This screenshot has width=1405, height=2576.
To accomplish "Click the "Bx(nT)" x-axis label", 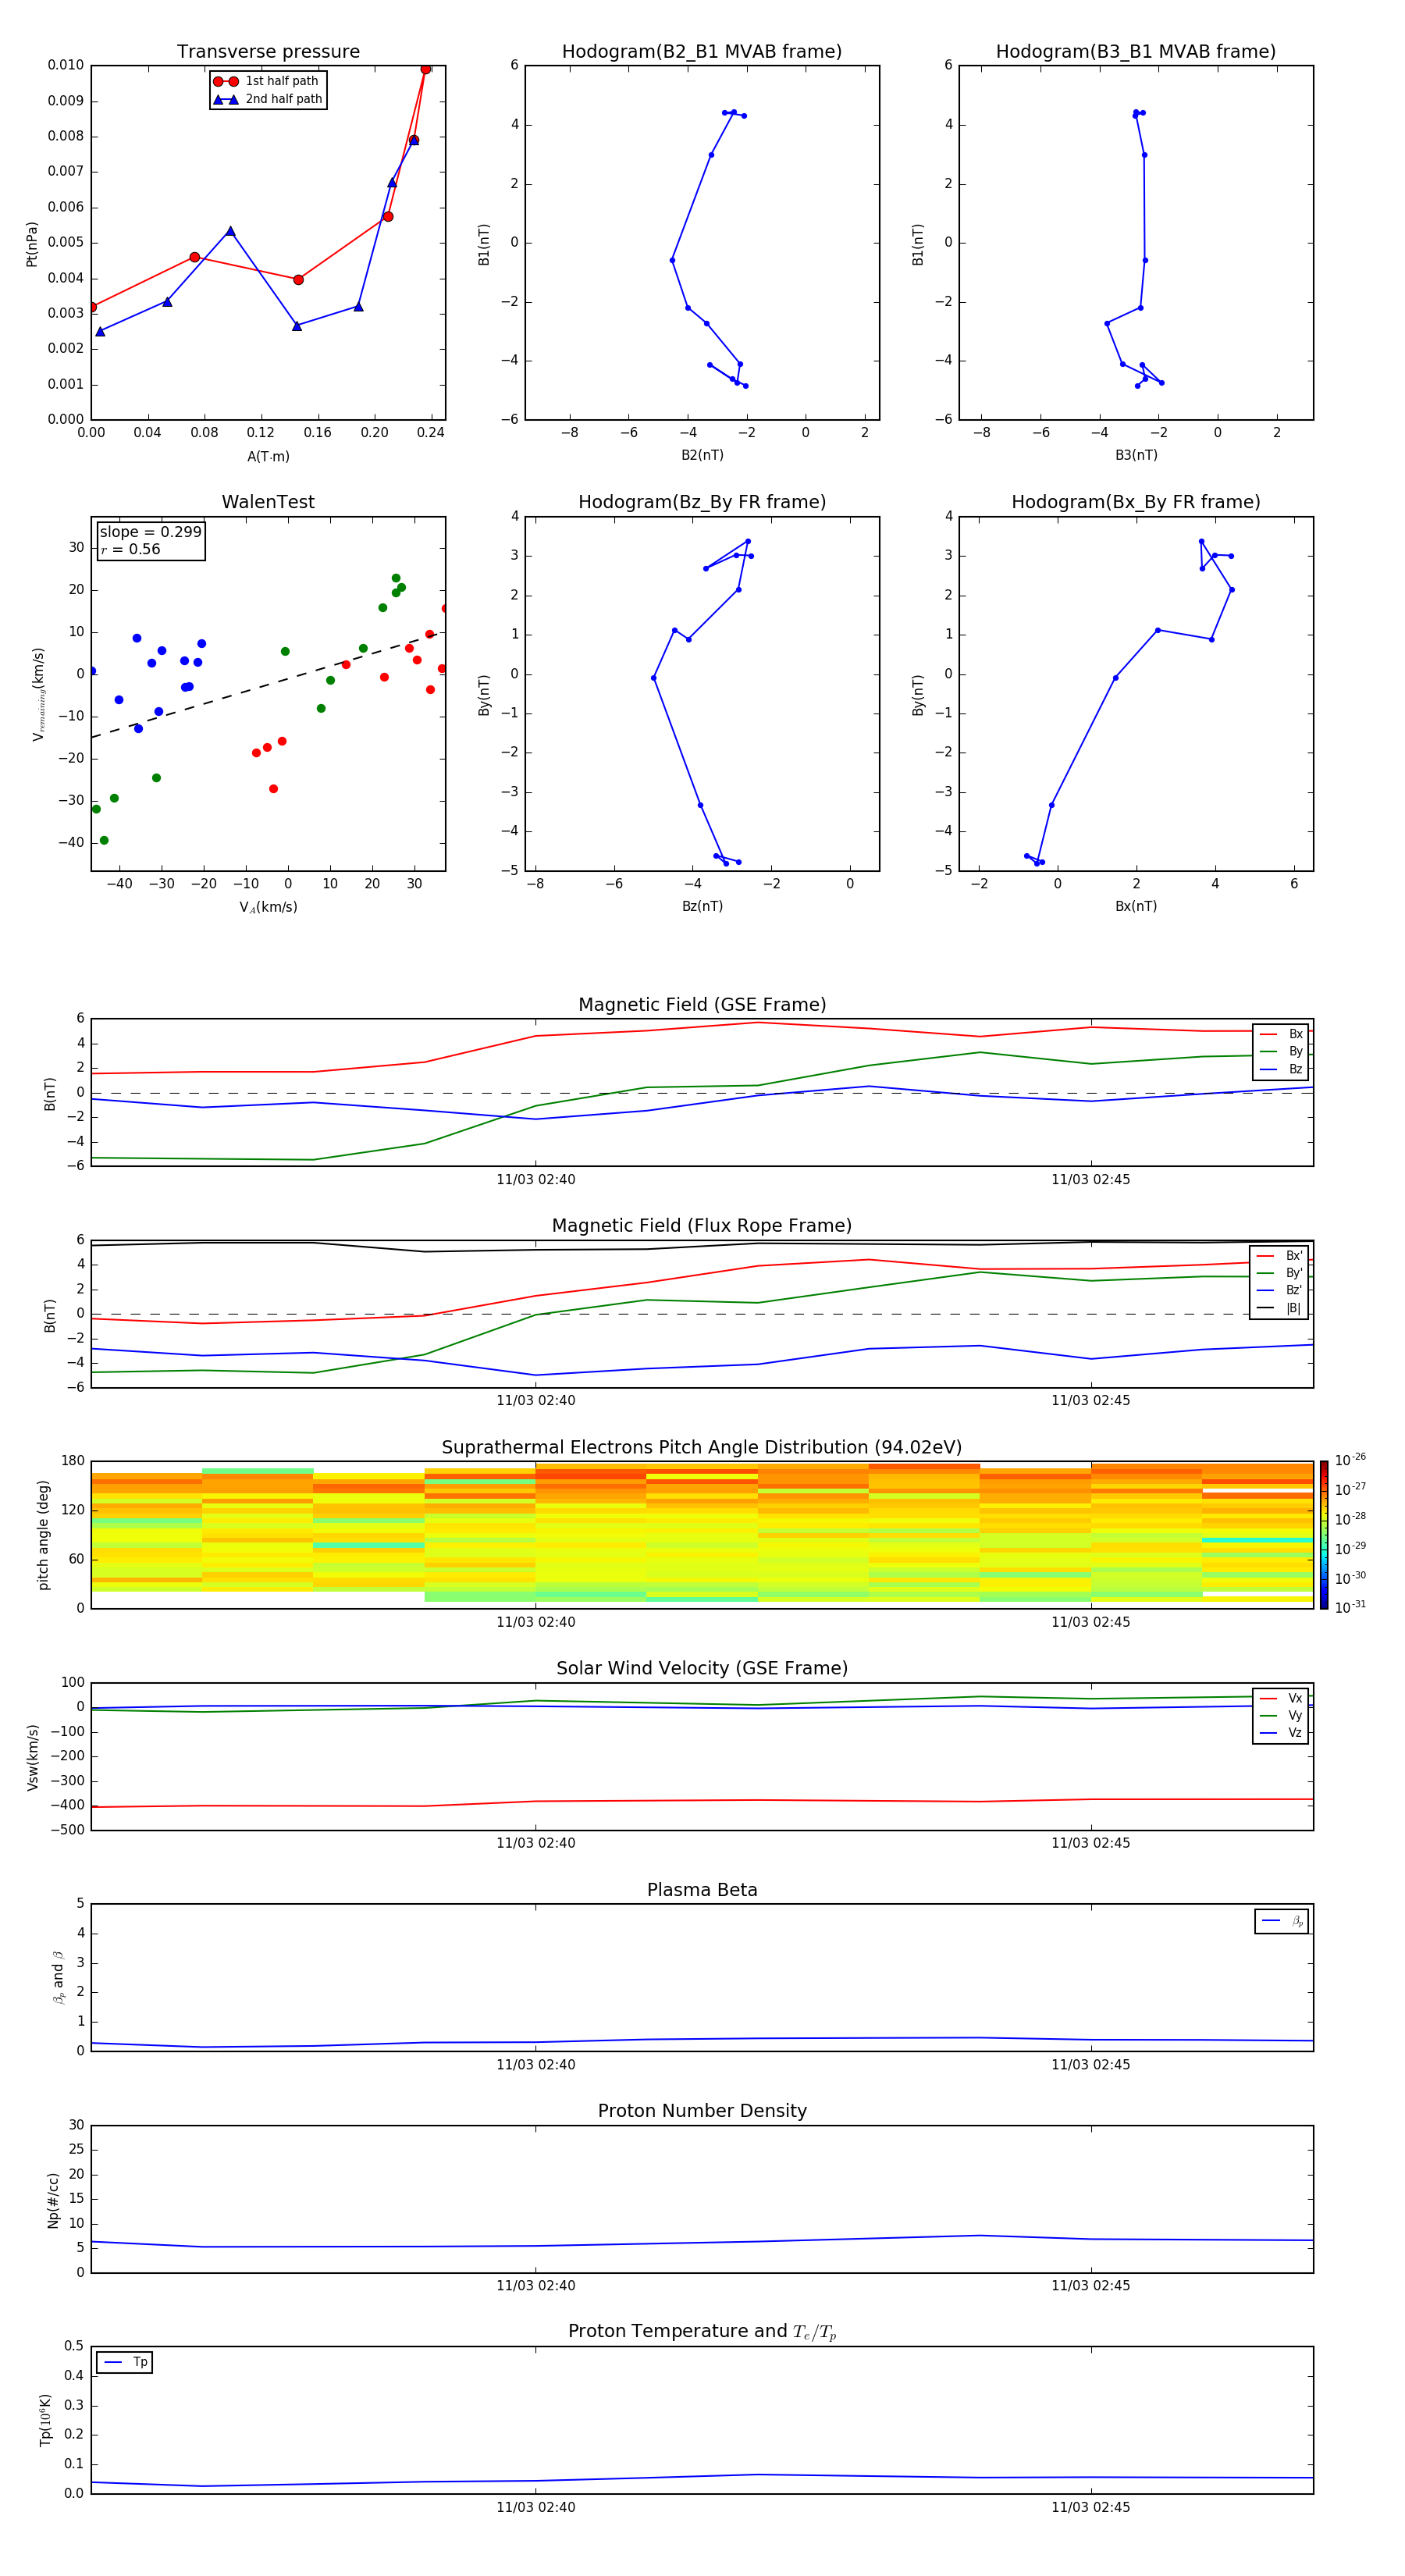I will pos(1136,906).
